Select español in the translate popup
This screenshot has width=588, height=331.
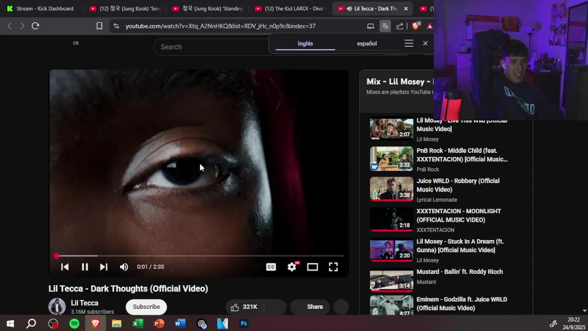(367, 43)
